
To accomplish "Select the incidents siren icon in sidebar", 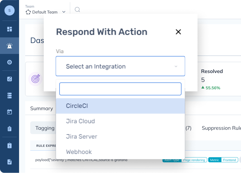I will click(x=9, y=46).
